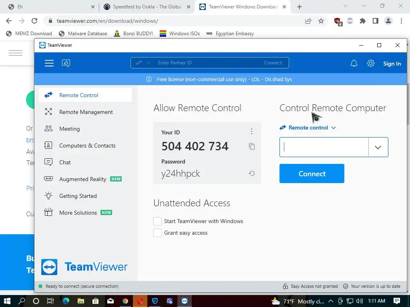The height and width of the screenshot is (307, 410).
Task: Open taskbar search
Action: point(22,301)
